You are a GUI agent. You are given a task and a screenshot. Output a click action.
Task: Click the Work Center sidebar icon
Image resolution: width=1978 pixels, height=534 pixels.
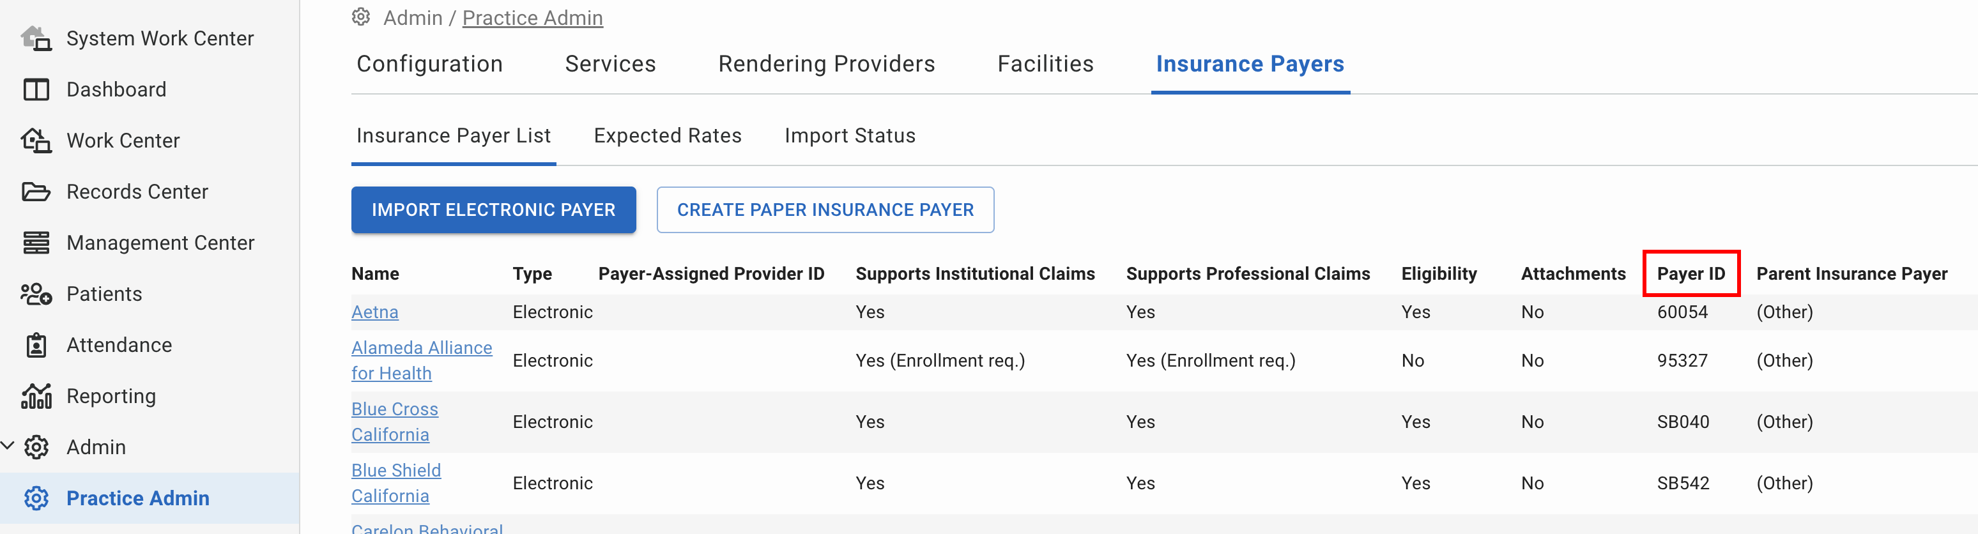coord(36,141)
